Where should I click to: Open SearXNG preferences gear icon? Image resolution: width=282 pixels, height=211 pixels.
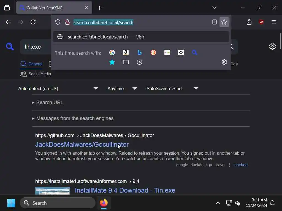[272, 46]
